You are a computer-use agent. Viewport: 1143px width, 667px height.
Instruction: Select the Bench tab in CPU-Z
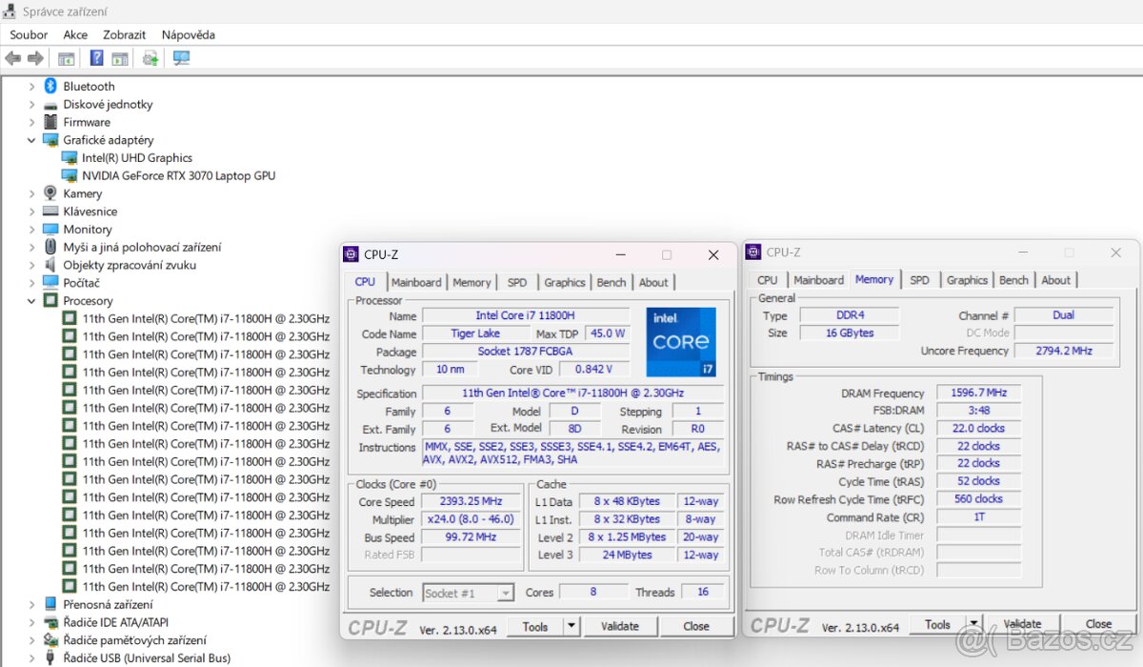point(611,282)
